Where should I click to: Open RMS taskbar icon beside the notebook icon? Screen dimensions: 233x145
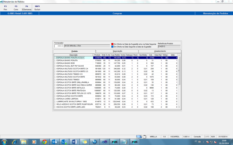click(x=135, y=142)
